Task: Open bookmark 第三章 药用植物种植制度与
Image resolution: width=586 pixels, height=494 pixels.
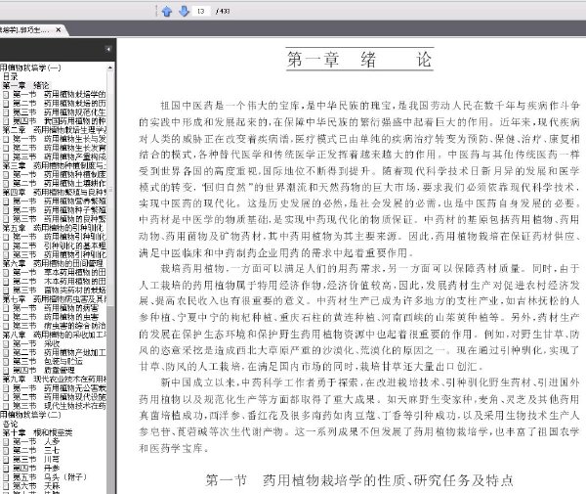Action: tap(55, 165)
